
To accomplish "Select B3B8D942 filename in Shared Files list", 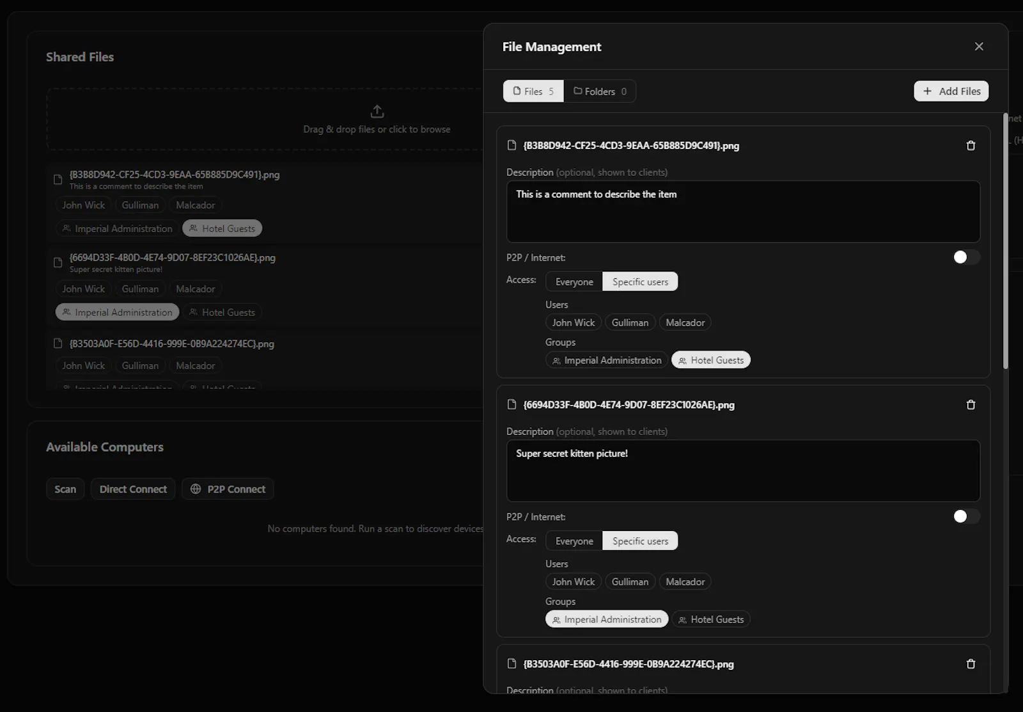I will point(175,174).
